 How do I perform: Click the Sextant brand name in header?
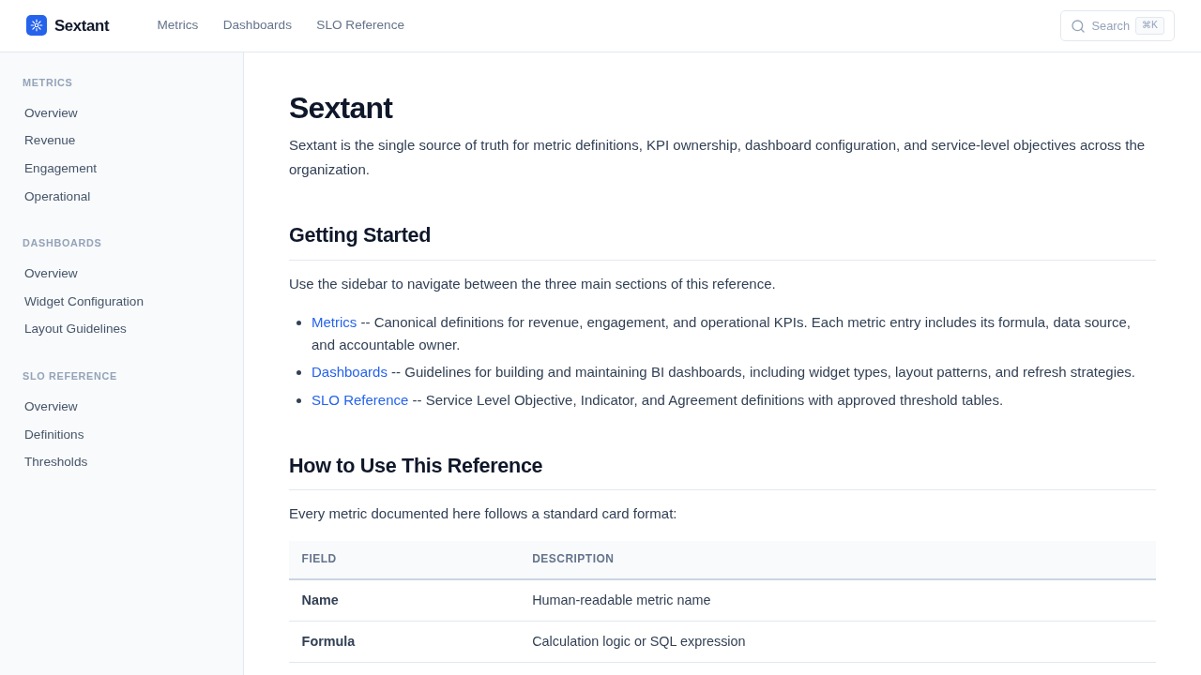[x=82, y=26]
